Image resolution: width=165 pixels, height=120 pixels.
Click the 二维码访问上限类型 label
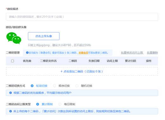point(18,104)
